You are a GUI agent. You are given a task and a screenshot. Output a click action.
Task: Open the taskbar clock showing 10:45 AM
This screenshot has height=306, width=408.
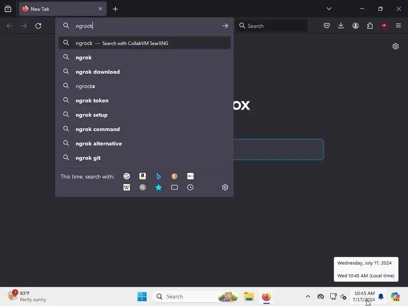pyautogui.click(x=364, y=296)
